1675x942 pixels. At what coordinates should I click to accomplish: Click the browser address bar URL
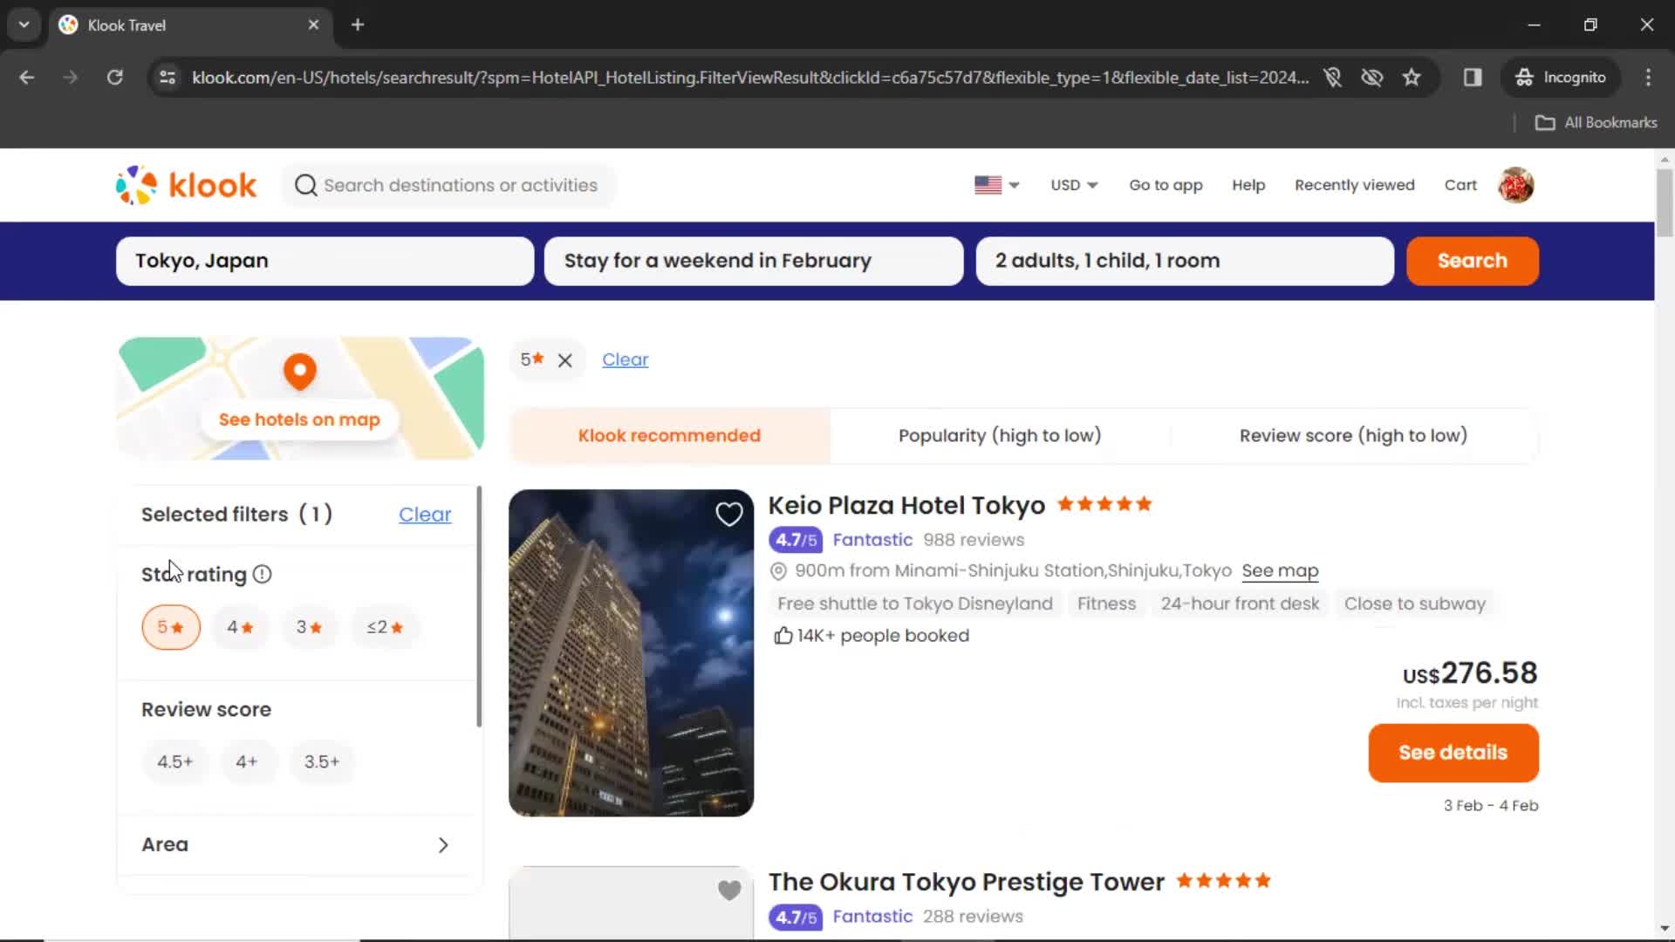tap(750, 78)
